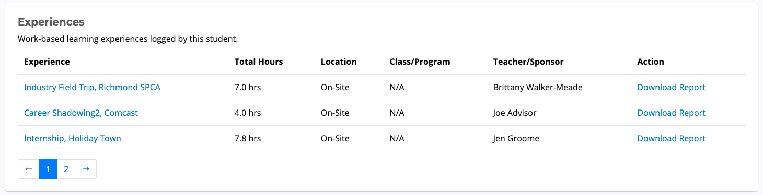763x195 pixels.
Task: Download report for Holiday Town internship
Action: point(671,138)
